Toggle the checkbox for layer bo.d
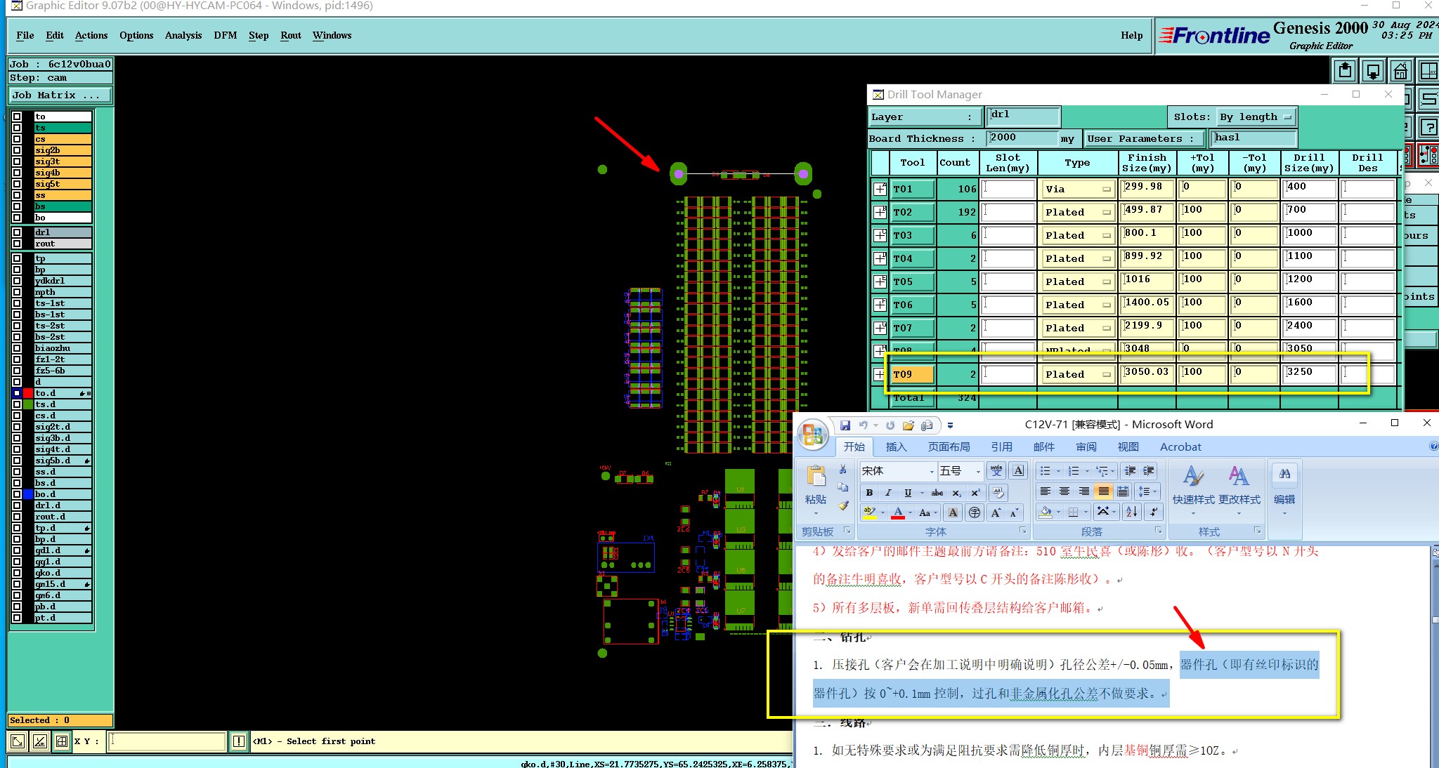Screen dimensions: 1439x768 17,494
